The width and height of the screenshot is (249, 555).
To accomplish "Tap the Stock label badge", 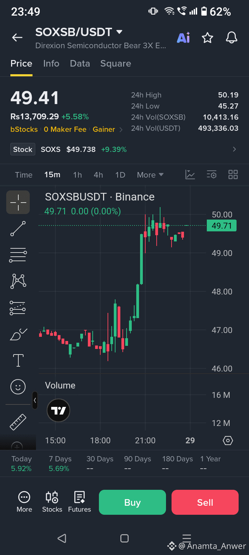I will coord(23,150).
